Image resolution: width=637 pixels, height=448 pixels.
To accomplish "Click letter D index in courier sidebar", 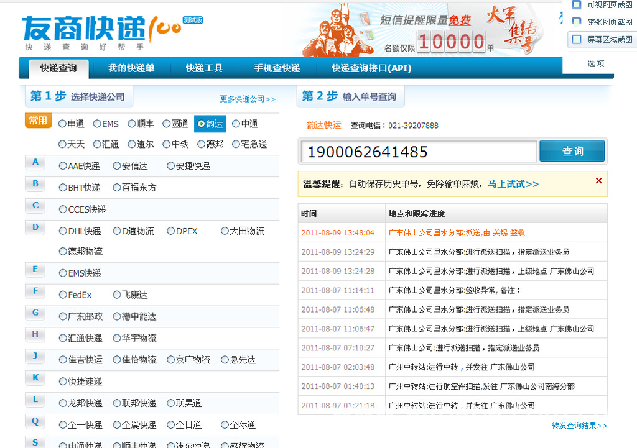I will [35, 227].
